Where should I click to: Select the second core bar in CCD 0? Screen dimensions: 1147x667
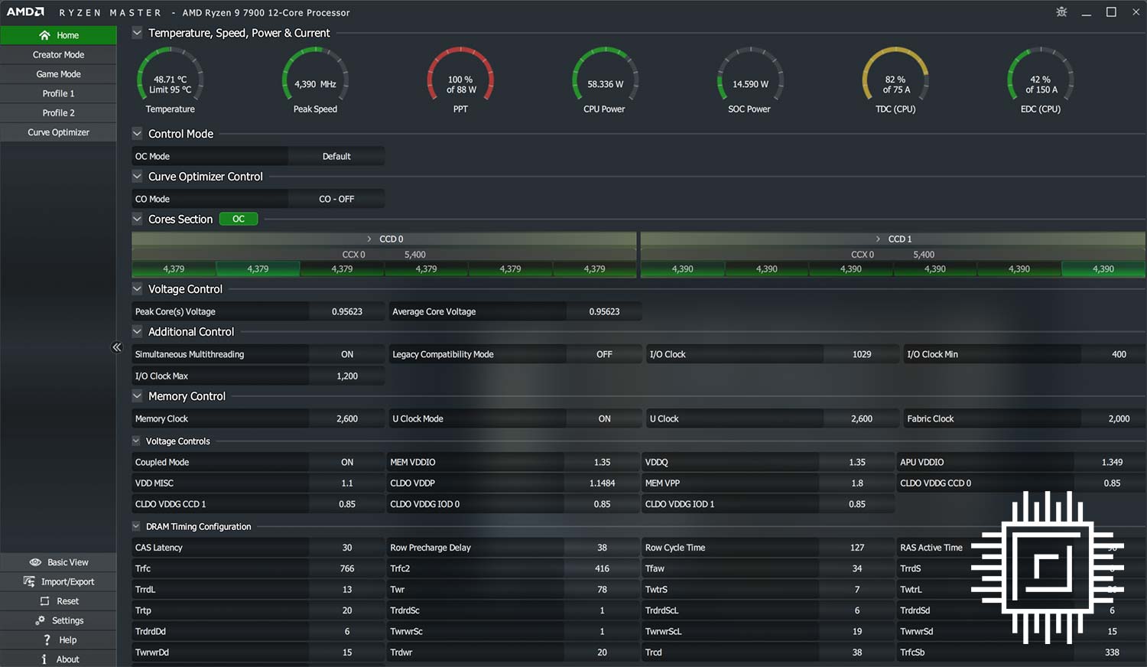click(x=258, y=269)
